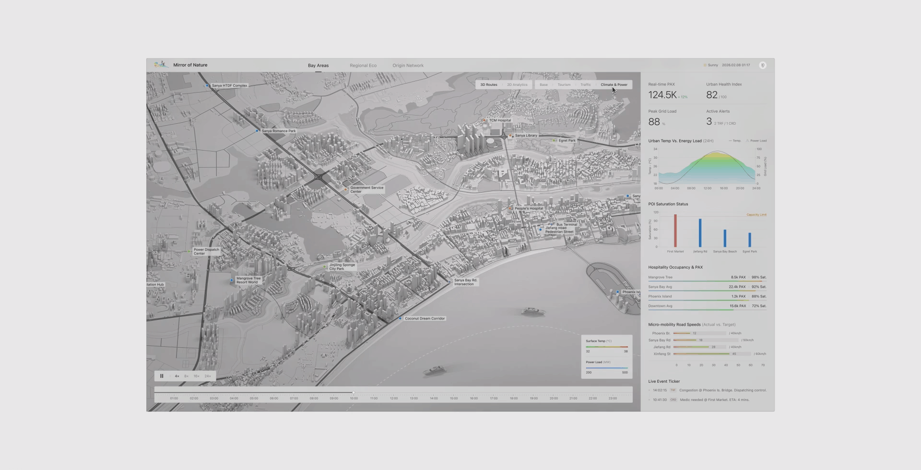
Task: Click the CRD tag in event ticker
Action: [673, 400]
